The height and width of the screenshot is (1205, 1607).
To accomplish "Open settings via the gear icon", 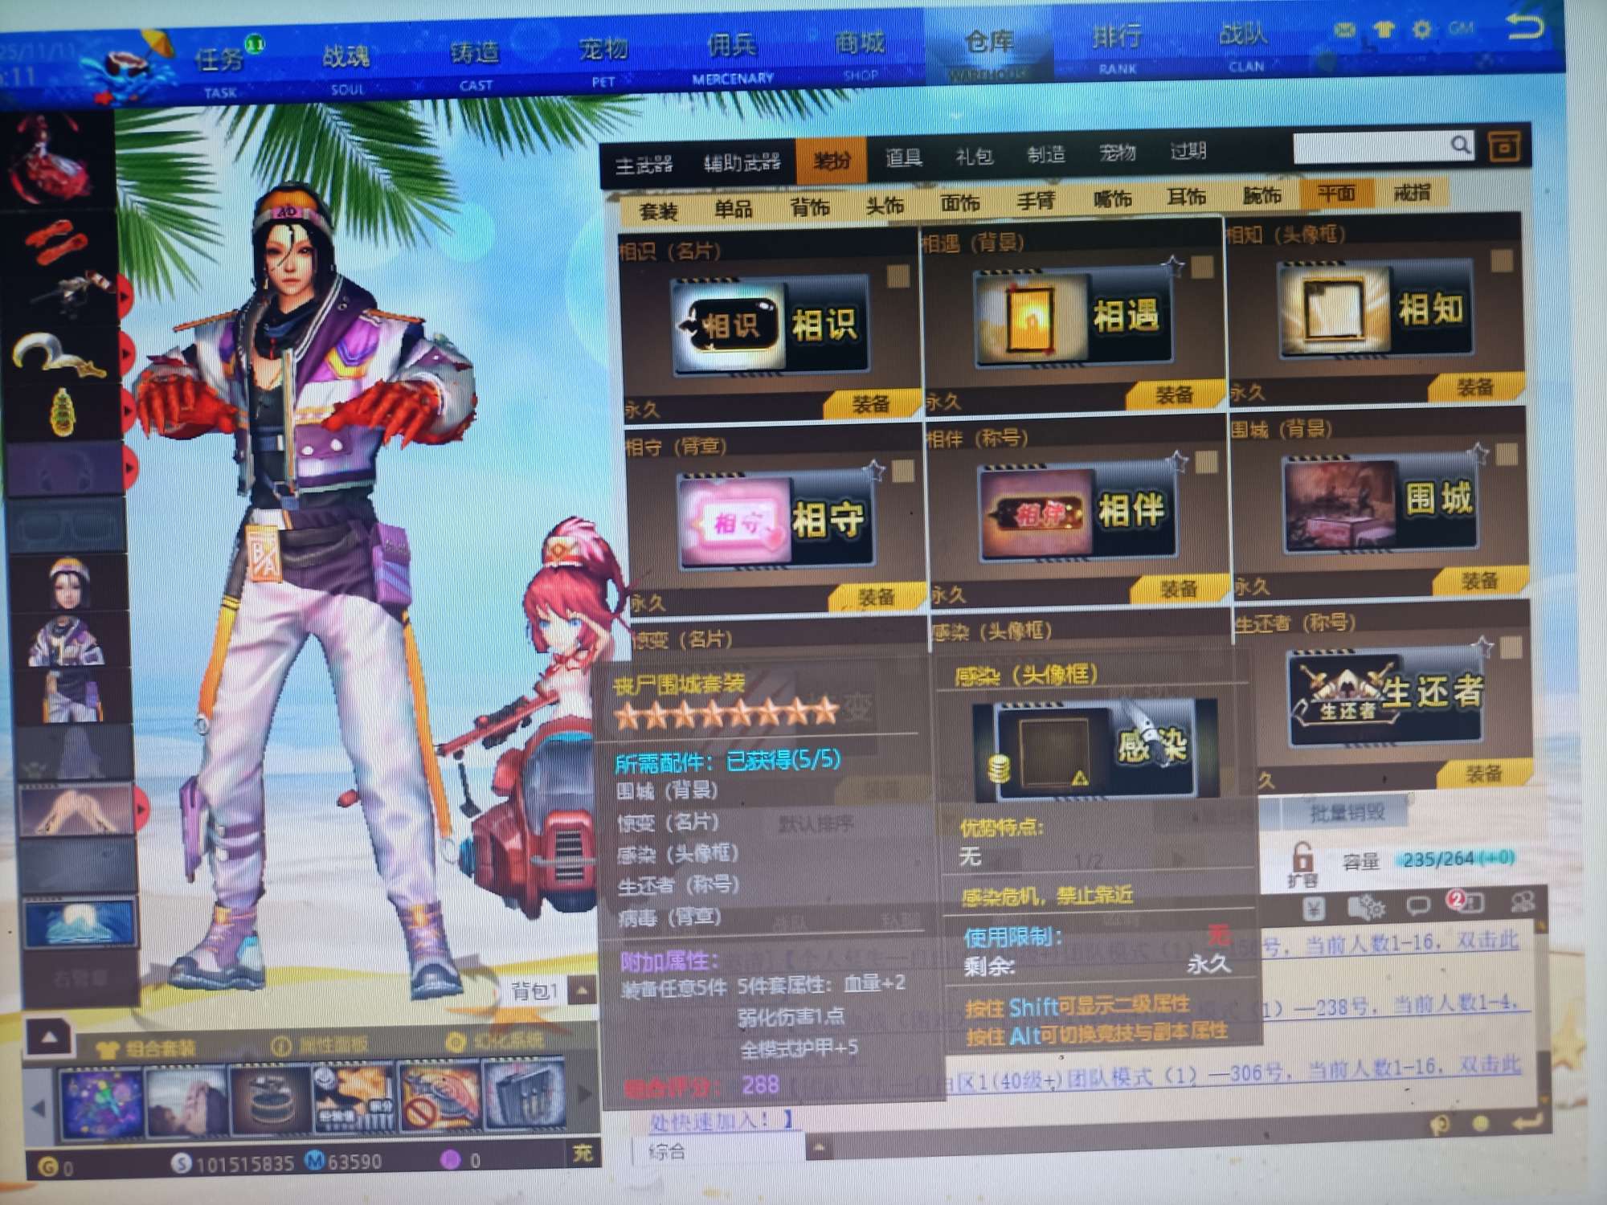I will 1421,29.
